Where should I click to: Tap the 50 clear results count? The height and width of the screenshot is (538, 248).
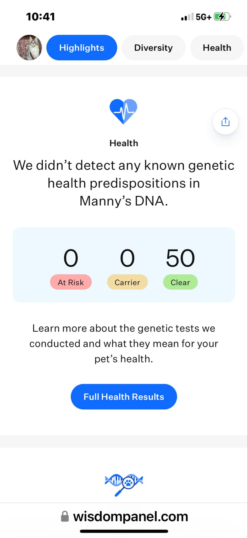click(x=180, y=258)
